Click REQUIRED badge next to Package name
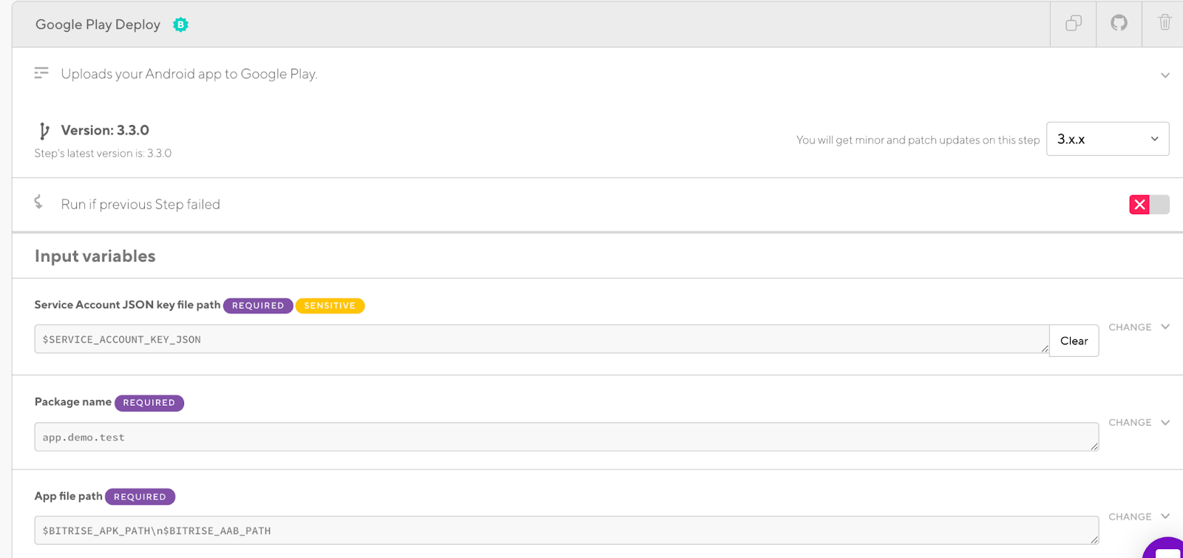The image size is (1183, 558). point(149,403)
